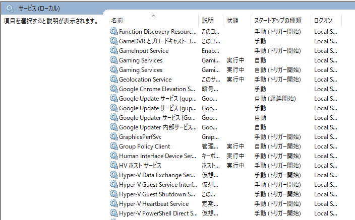The width and height of the screenshot is (355, 220).
Task: Click the 暗号... description of Google Chrome Elevation
Action: click(x=210, y=89)
